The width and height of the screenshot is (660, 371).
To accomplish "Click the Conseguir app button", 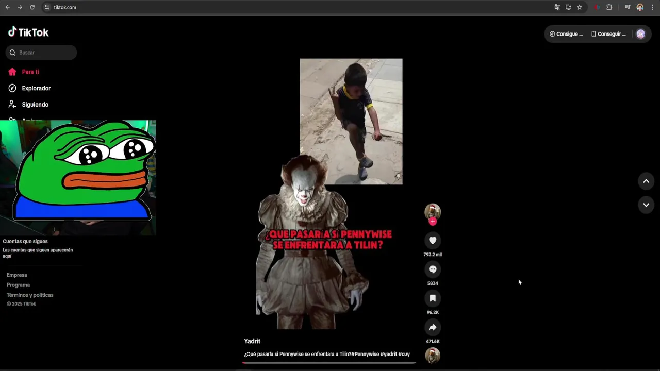I will (x=608, y=34).
